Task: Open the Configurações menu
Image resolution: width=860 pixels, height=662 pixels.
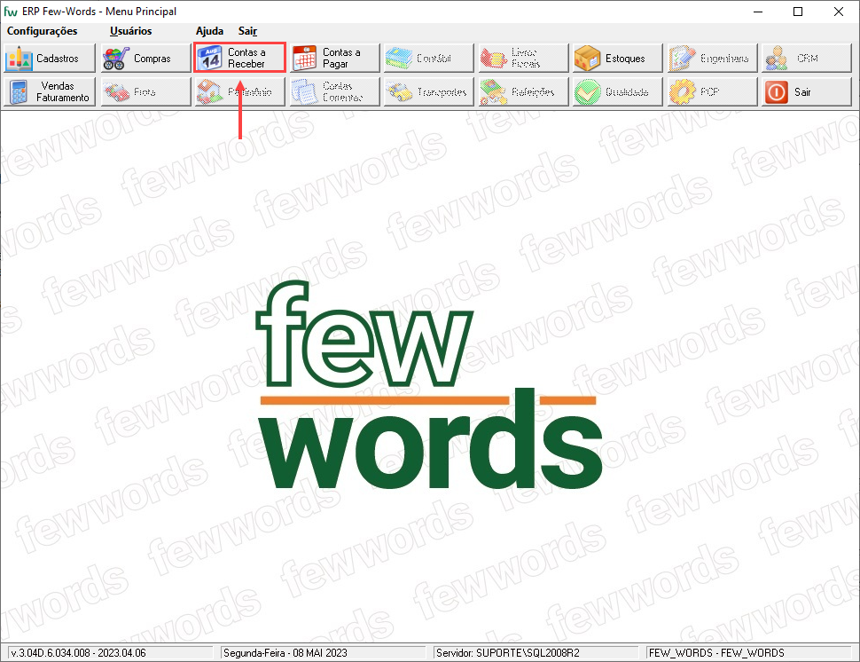Action: 43,31
